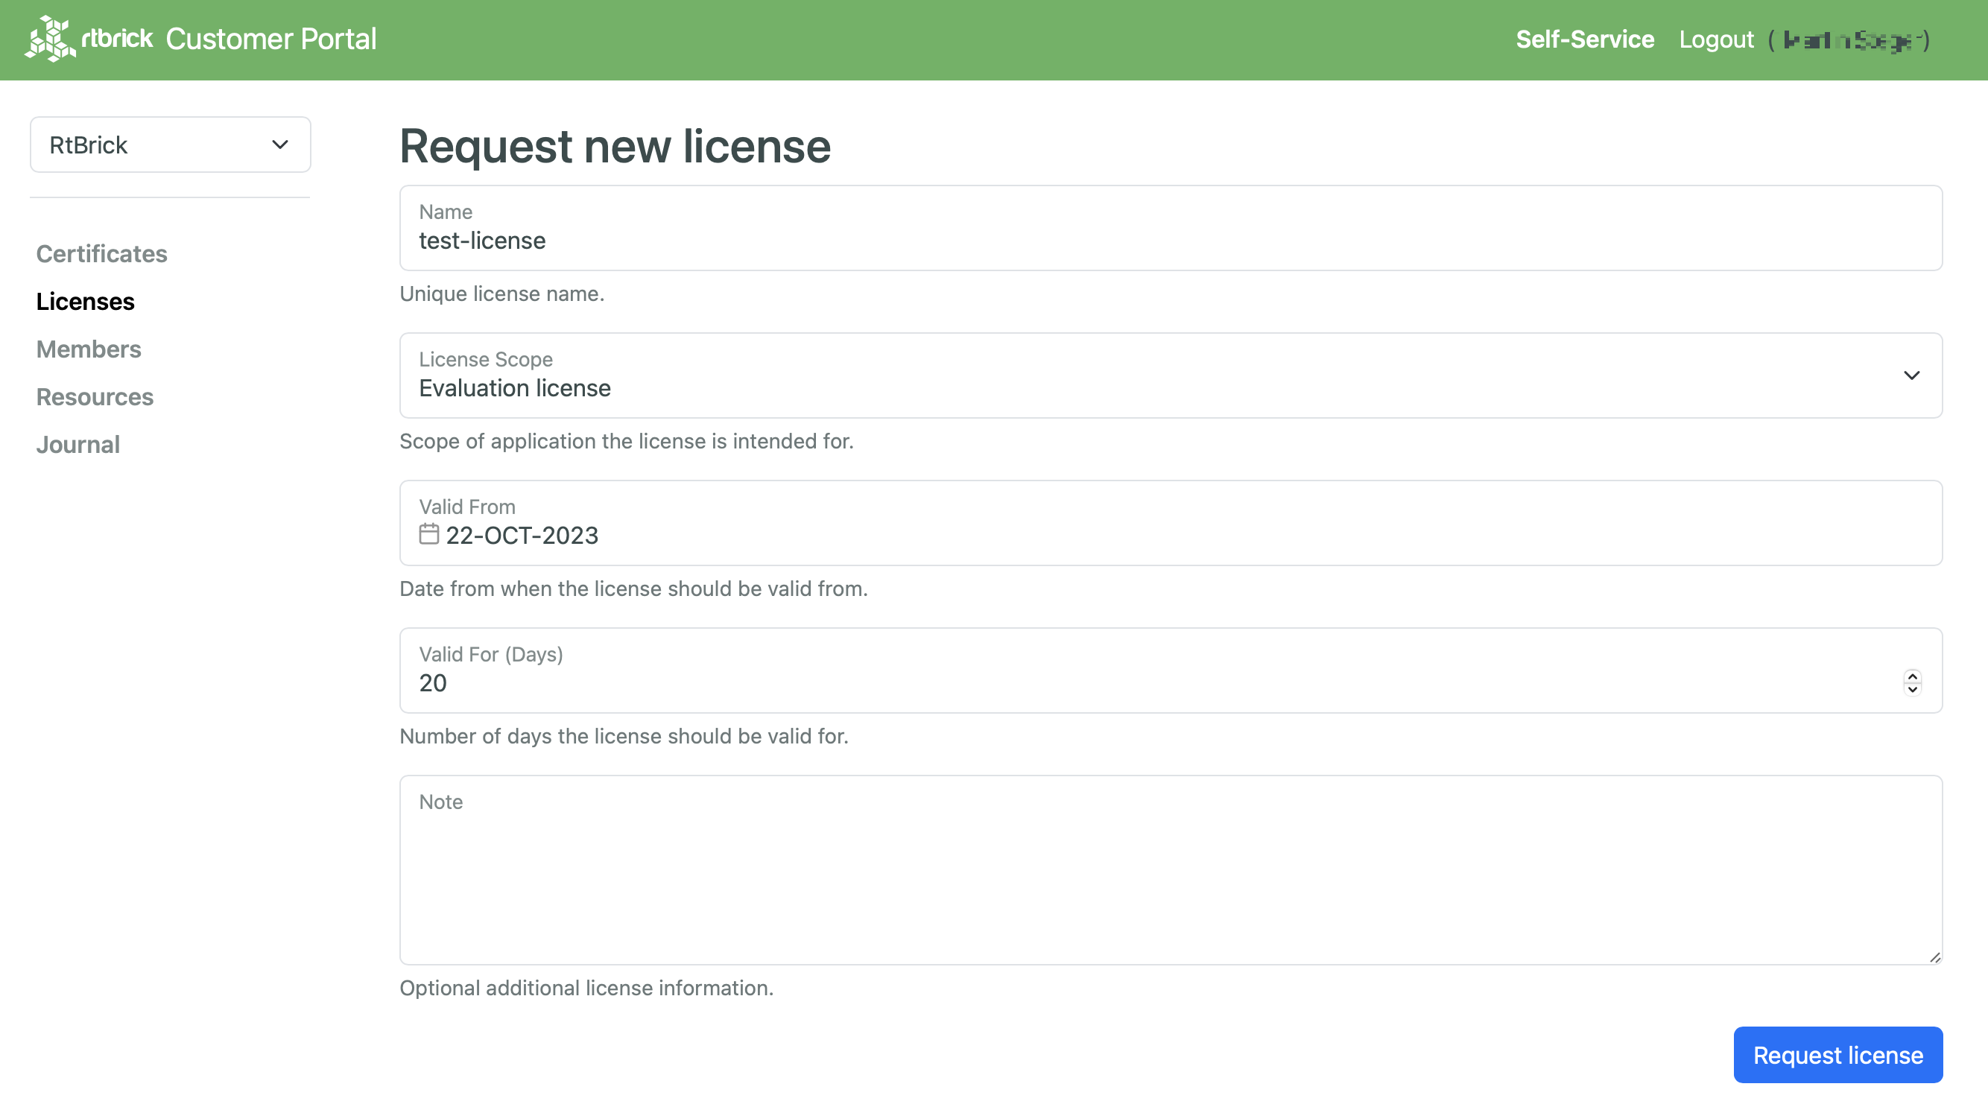The width and height of the screenshot is (1988, 1110).
Task: Click the down arrow on Valid For stepper
Action: click(1912, 689)
